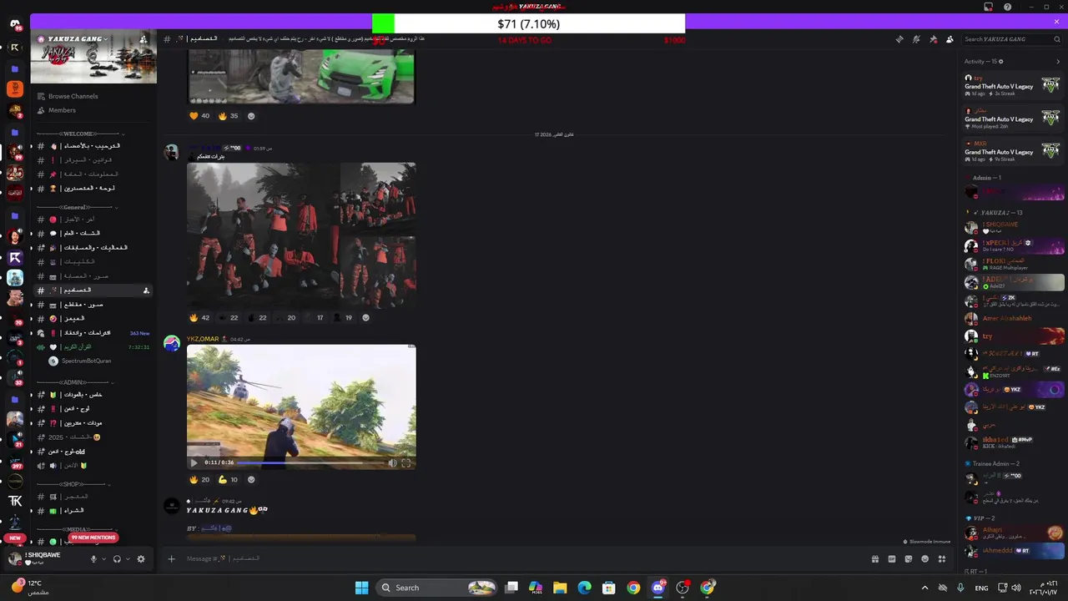Viewport: 1068px width, 601px height.
Task: Toggle the fire reaction showing 42
Action: click(x=199, y=318)
